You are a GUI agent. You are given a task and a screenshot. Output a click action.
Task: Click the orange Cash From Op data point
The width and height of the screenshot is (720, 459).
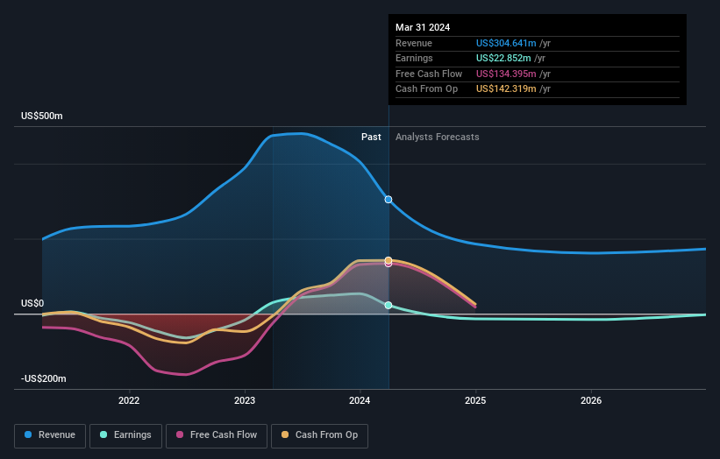pos(389,260)
